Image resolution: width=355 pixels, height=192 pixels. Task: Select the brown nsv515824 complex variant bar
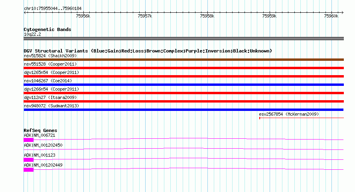pos(183,60)
